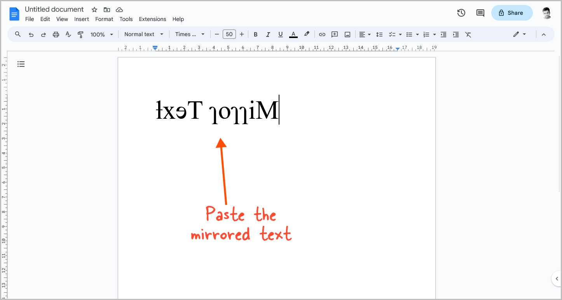Star the Untitled document
Viewport: 562px width, 300px height.
click(x=94, y=9)
